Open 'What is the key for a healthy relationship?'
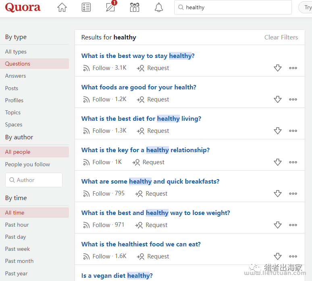 point(146,150)
